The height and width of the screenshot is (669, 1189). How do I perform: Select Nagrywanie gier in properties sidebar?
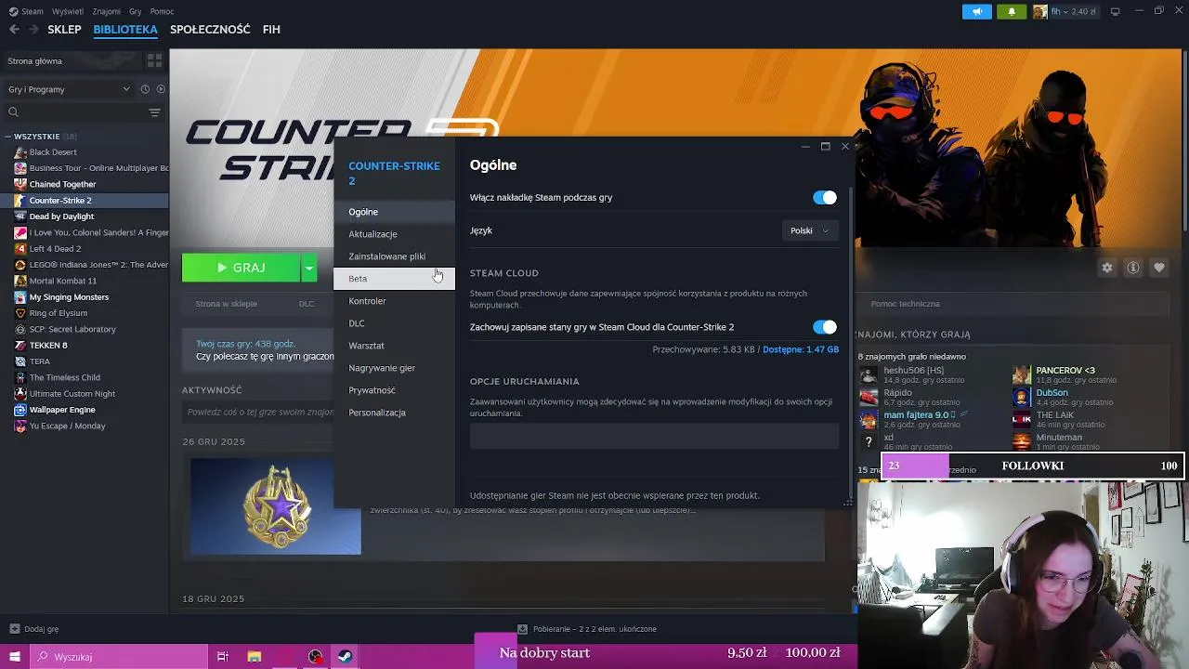pyautogui.click(x=394, y=368)
